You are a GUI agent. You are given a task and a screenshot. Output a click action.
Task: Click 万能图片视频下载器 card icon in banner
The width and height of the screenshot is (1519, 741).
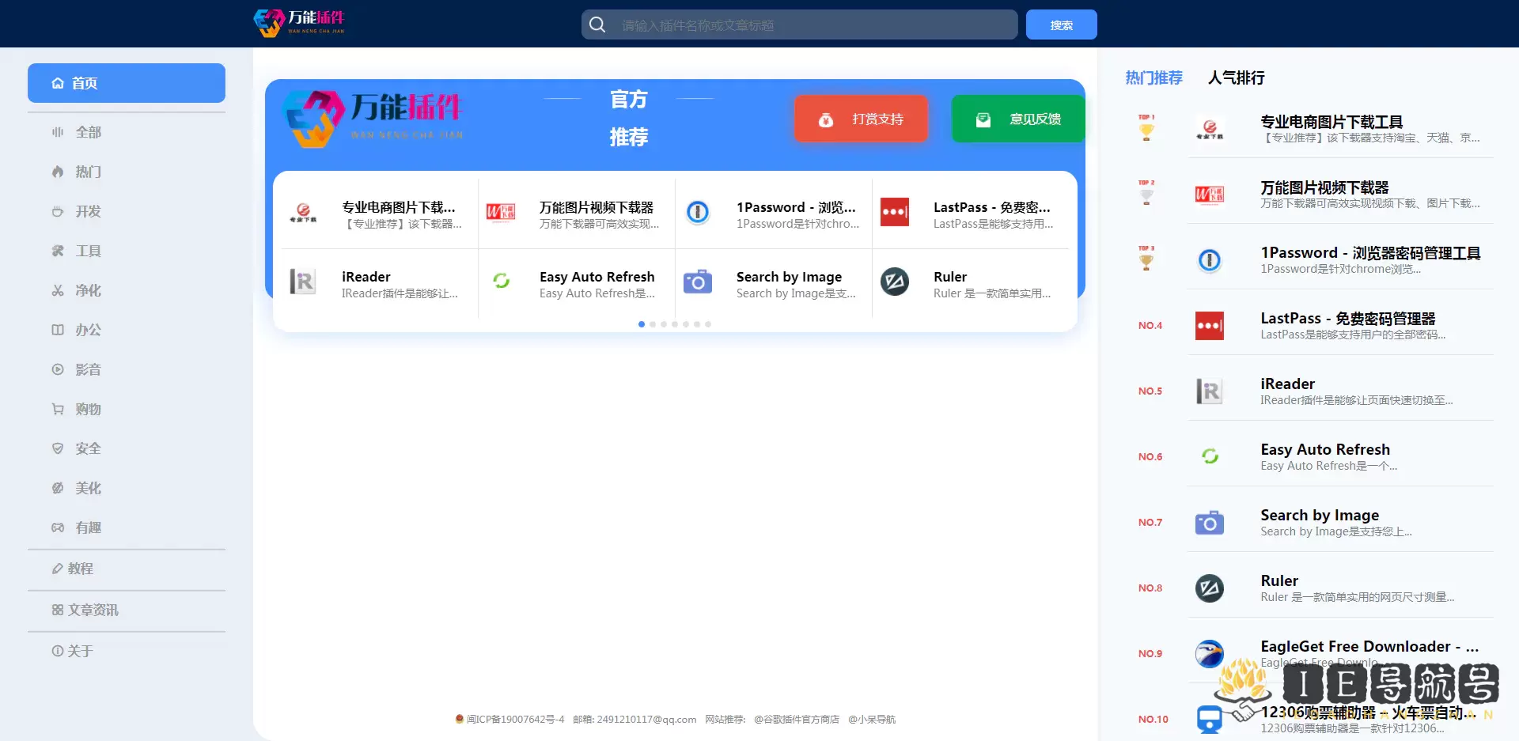click(x=500, y=212)
